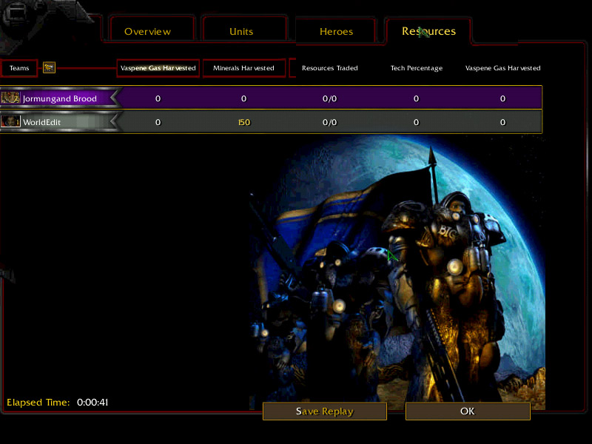Click Jormungand Brood's race portrait icon
The height and width of the screenshot is (444, 592).
[10, 98]
